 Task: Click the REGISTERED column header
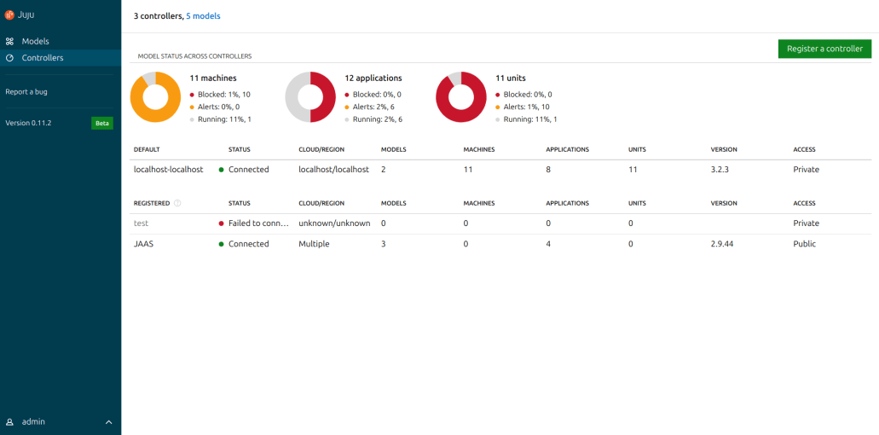152,203
